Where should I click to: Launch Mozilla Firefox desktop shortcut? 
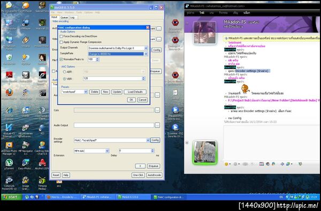pos(9,95)
